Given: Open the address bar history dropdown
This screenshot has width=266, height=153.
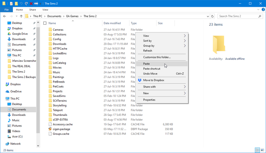Looking at the screenshot, I should (x=208, y=16).
